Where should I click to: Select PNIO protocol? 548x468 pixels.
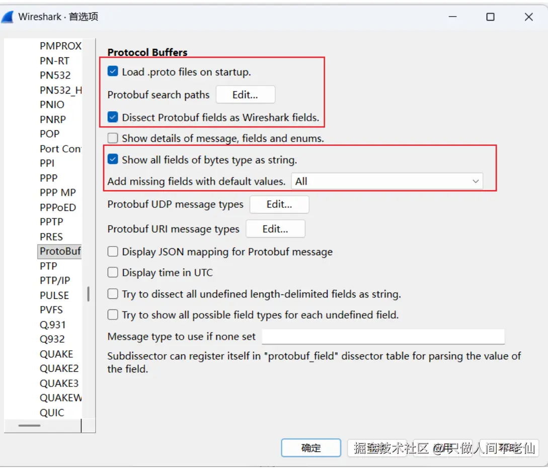pos(52,105)
